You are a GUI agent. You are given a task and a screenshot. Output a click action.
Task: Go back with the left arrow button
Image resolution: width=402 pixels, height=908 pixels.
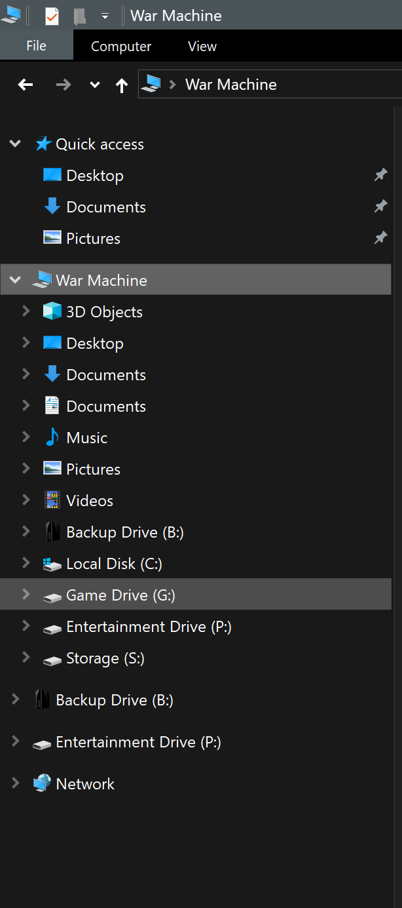pos(26,85)
